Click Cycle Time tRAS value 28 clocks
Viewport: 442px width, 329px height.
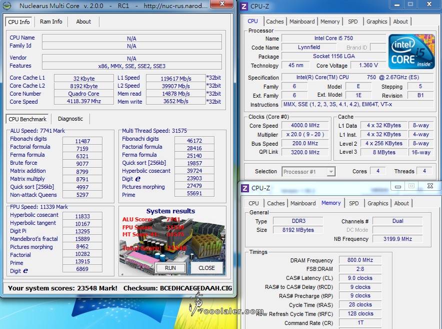click(x=360, y=304)
